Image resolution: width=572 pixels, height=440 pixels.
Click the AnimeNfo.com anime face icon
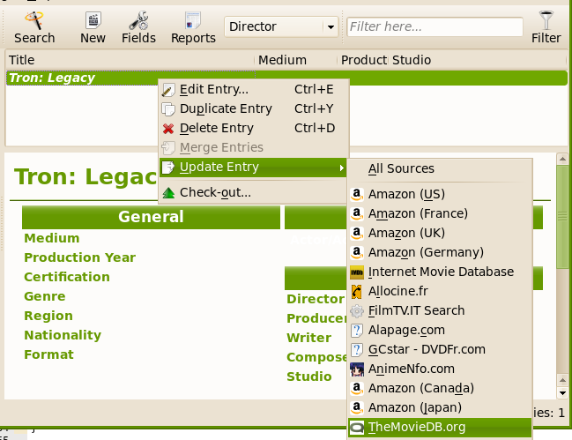coord(357,369)
